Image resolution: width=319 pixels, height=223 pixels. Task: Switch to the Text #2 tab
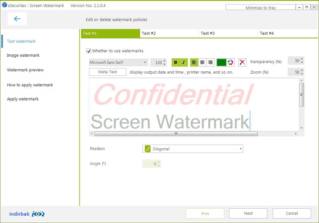pyautogui.click(x=169, y=33)
